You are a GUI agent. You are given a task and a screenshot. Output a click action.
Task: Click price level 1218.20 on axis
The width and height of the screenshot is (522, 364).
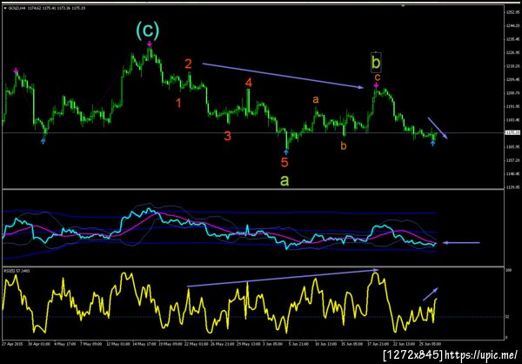click(512, 66)
